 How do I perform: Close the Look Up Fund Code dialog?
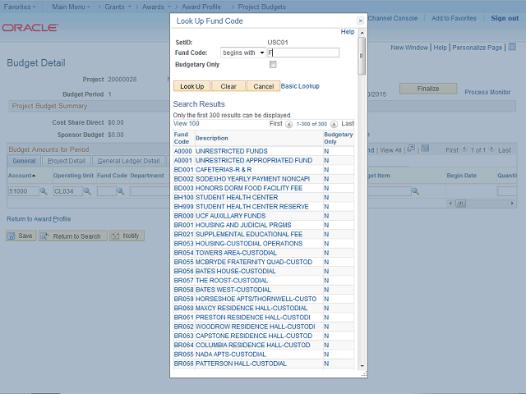(359, 20)
